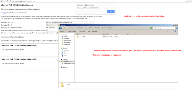Click the Rebinding Host B field
Viewport: 192px width, 96px height.
click(52, 28)
